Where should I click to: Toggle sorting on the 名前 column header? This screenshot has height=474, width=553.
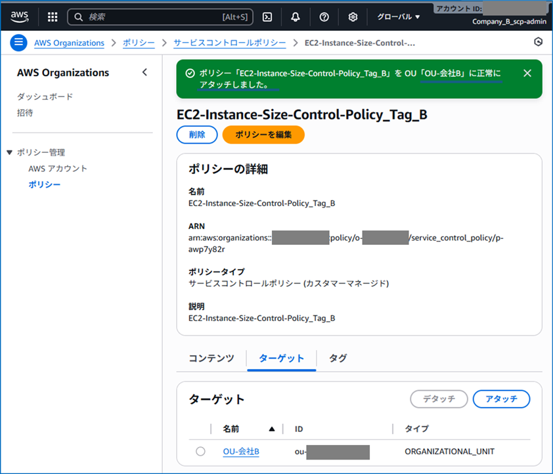tap(231, 429)
